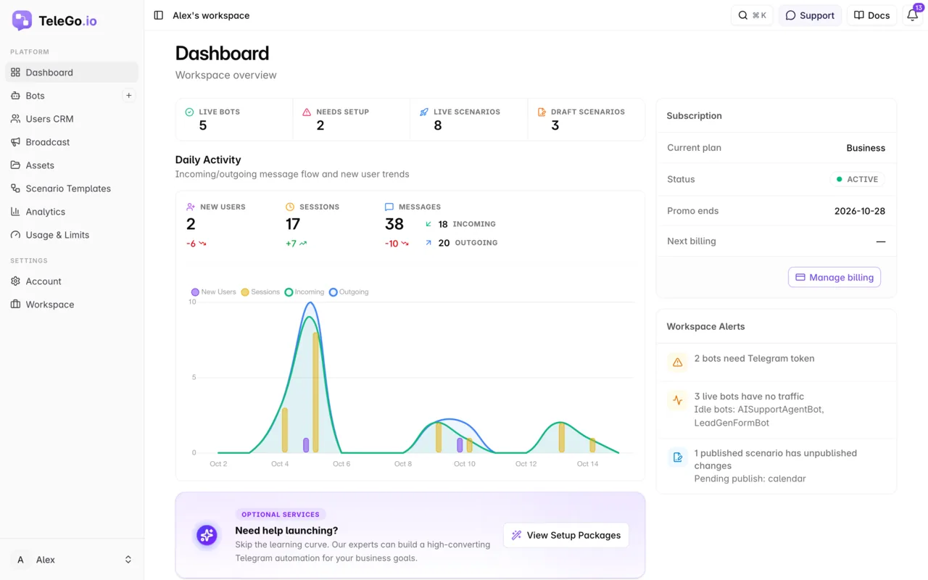Click the Alex avatar in sidebar
The image size is (928, 580).
tap(20, 560)
